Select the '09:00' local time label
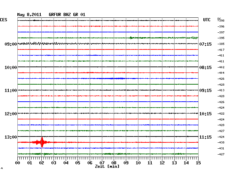 click(x=11, y=44)
